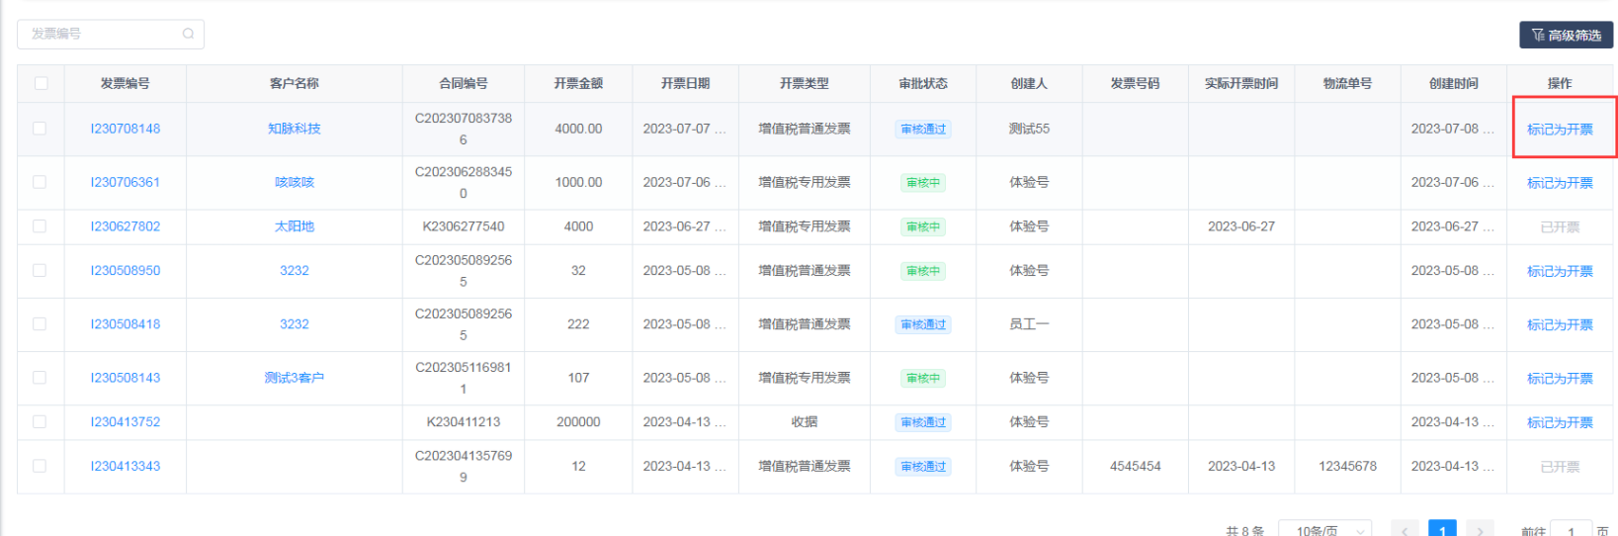
Task: Click 标记为开票 for invoice I230508950
Action: (x=1560, y=271)
